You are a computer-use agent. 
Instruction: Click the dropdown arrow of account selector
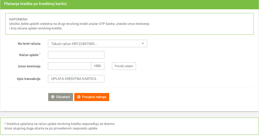143,43
